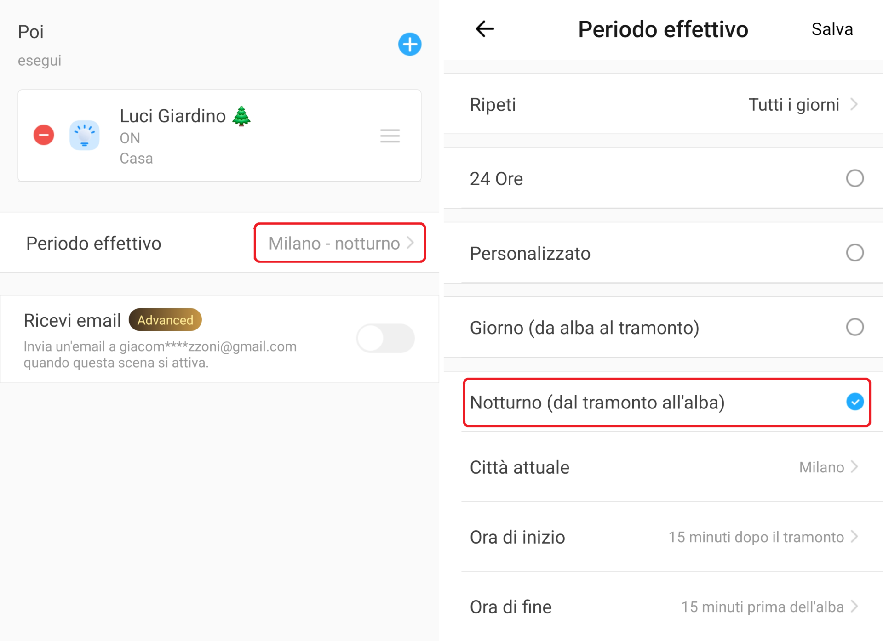Select the Notturno checked radio button
The width and height of the screenshot is (883, 641).
coord(854,402)
